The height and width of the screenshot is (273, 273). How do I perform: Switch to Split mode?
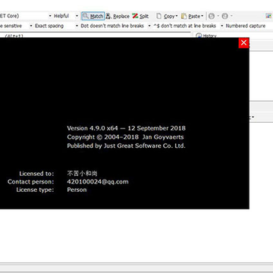coord(140,16)
